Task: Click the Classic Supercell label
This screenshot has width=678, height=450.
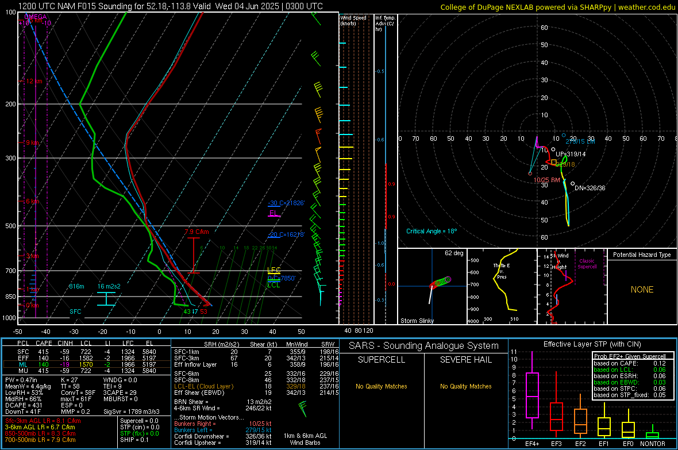Action: coord(587,264)
